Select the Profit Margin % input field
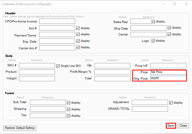The height and width of the screenshot is (134, 192). (112, 72)
